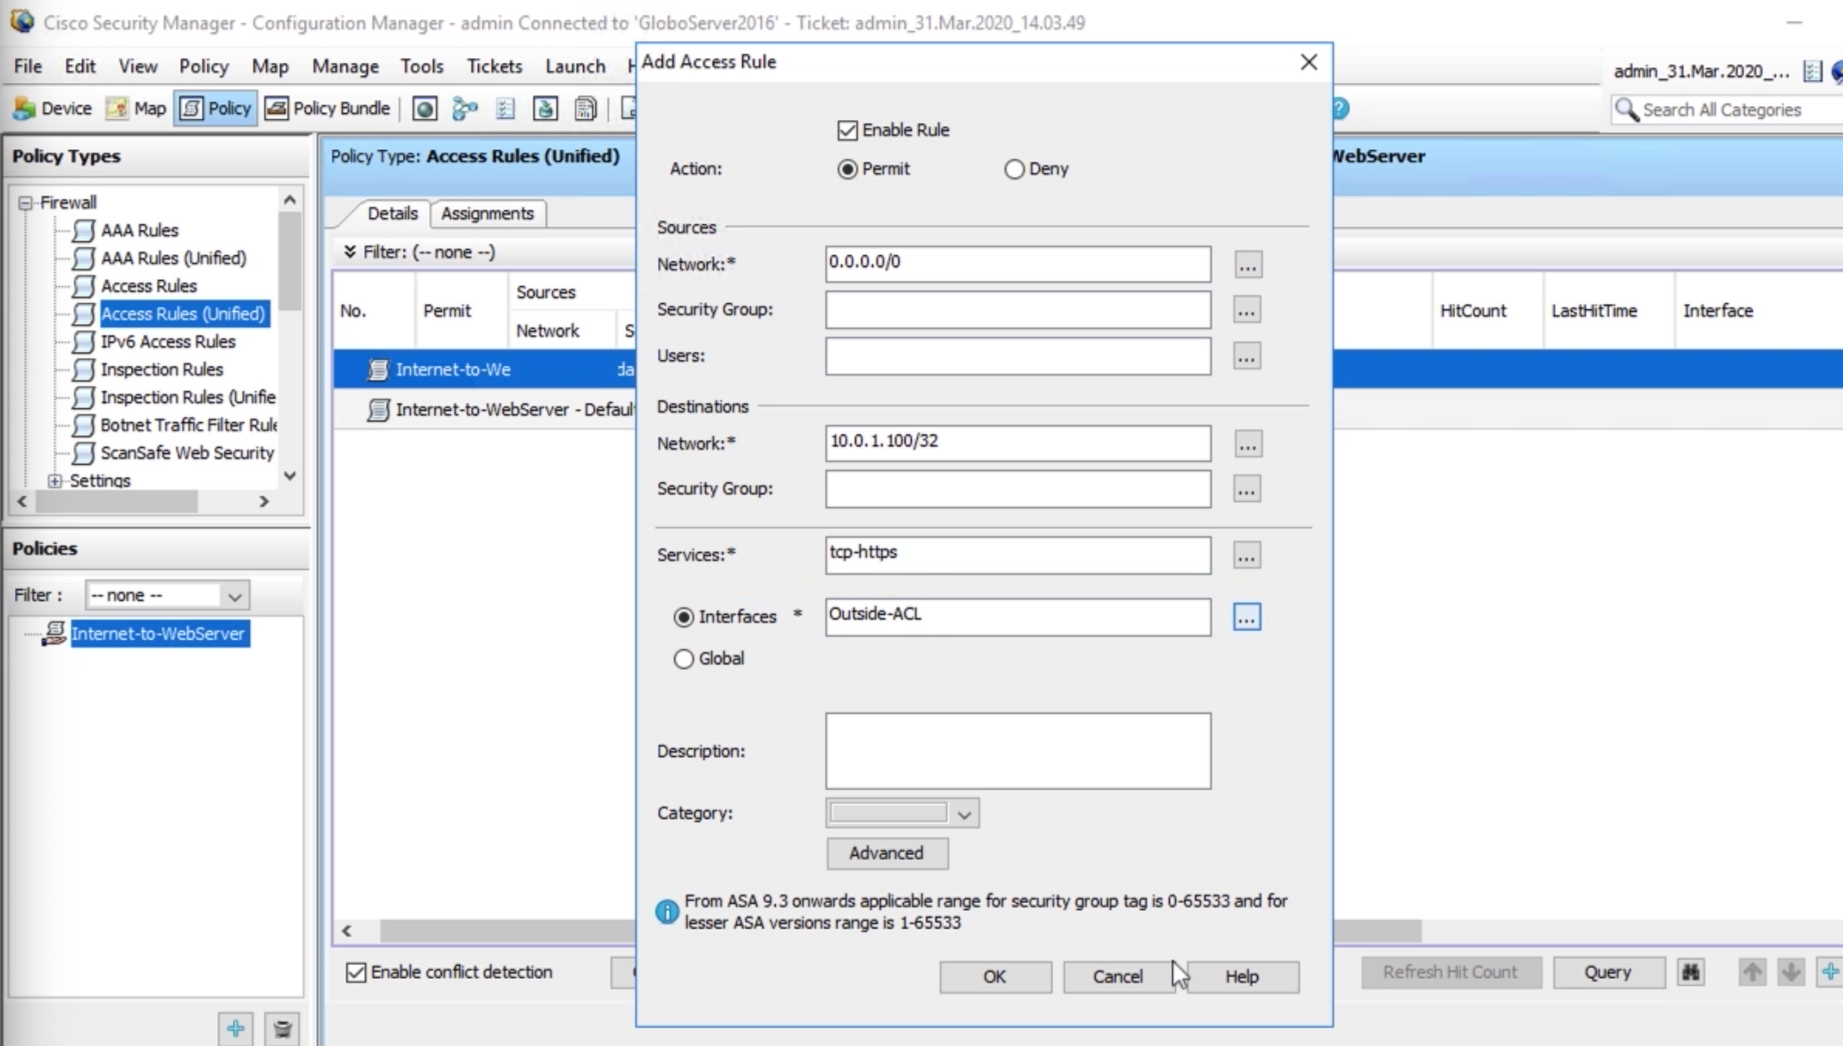Image resolution: width=1843 pixels, height=1046 pixels.
Task: Click the move rule down arrow
Action: [1791, 973]
